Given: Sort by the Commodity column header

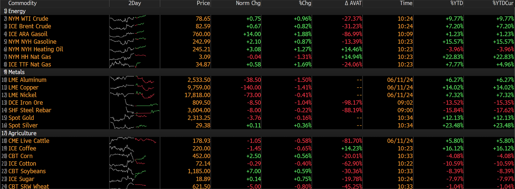Looking at the screenshot, I should coord(22,3).
